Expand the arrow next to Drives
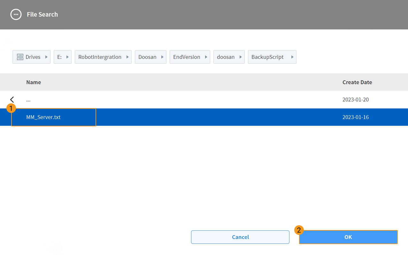This screenshot has width=408, height=255. click(46, 57)
